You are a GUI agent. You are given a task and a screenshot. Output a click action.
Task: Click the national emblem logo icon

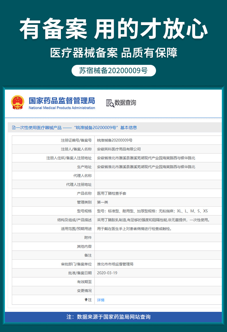(x=18, y=103)
